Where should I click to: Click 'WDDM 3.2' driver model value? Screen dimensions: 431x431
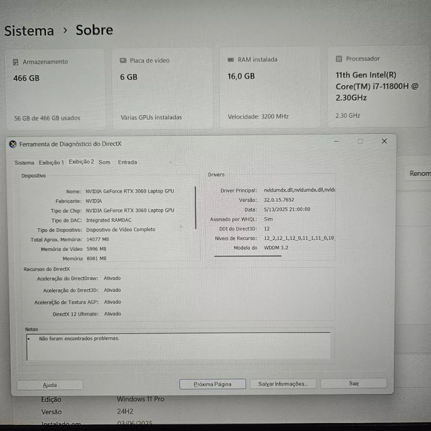[276, 248]
